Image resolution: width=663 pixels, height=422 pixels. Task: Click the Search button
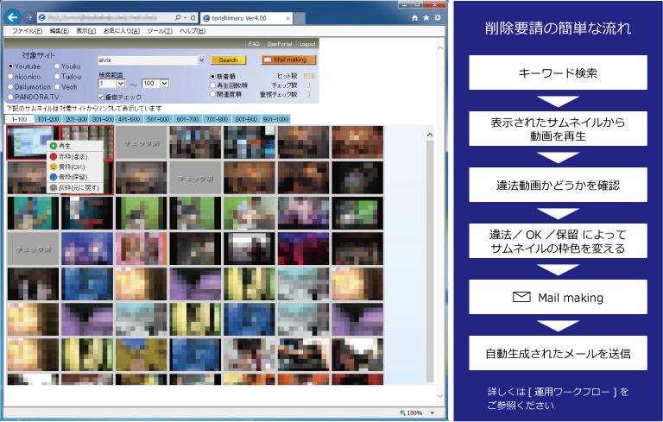click(228, 60)
